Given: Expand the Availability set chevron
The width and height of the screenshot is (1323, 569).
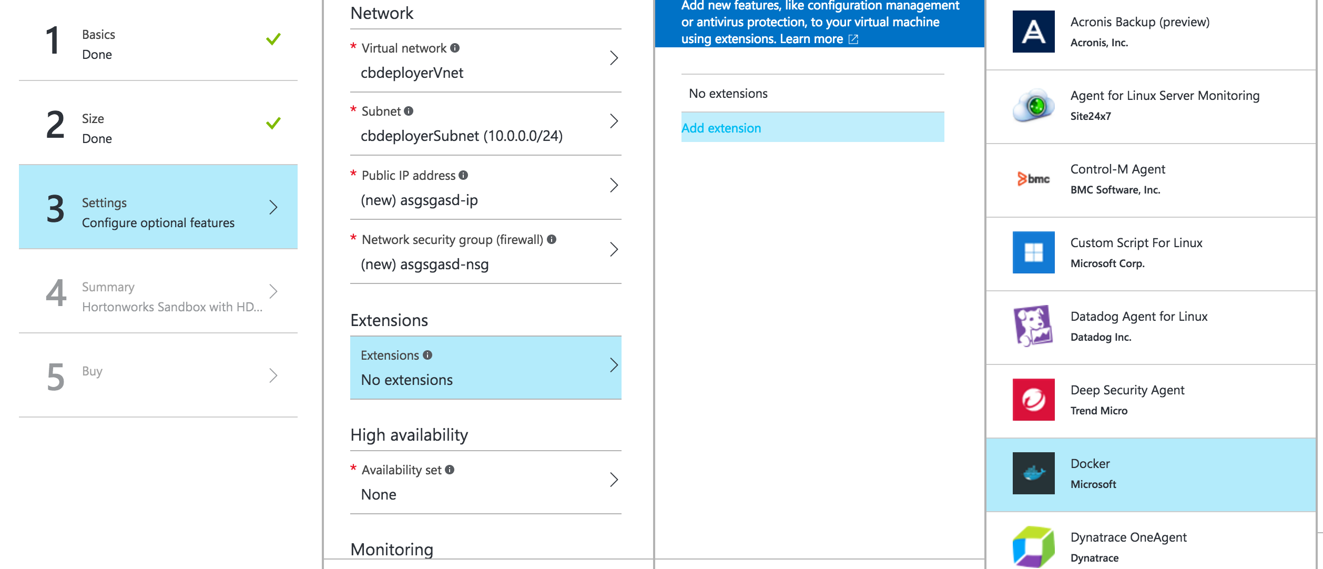Looking at the screenshot, I should tap(614, 480).
